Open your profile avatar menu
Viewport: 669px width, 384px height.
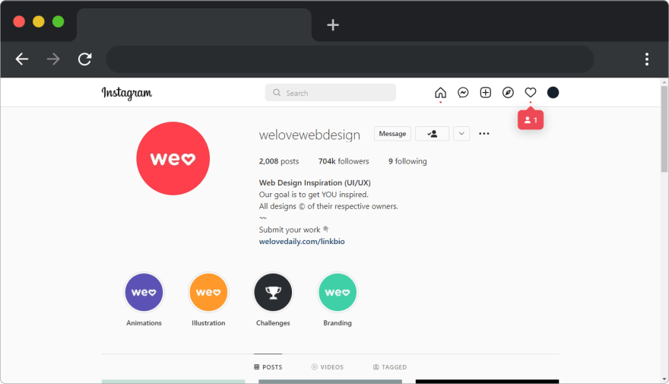(x=553, y=93)
